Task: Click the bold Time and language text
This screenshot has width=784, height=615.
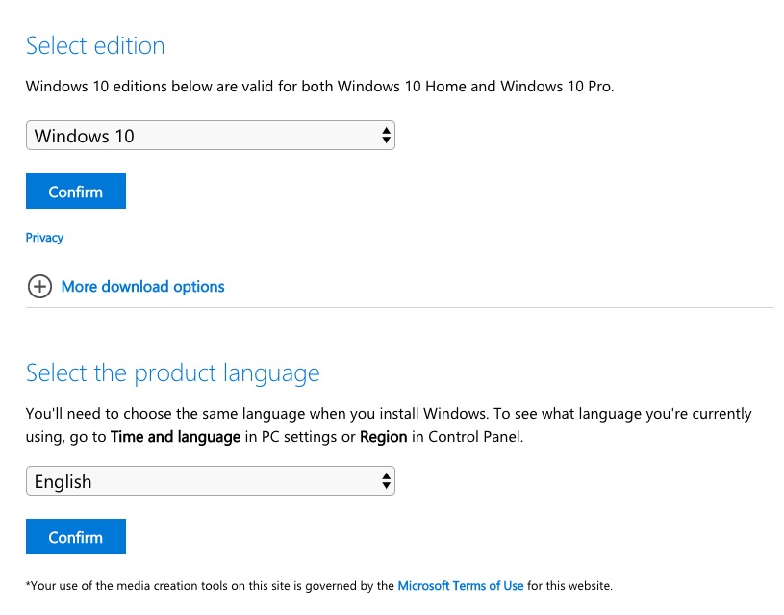Action: pyautogui.click(x=175, y=437)
